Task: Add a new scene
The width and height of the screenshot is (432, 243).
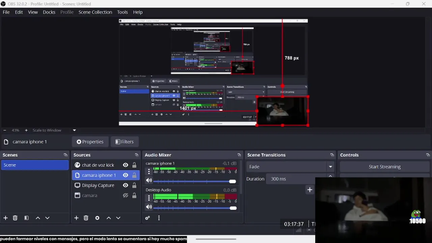Action: click(5, 218)
